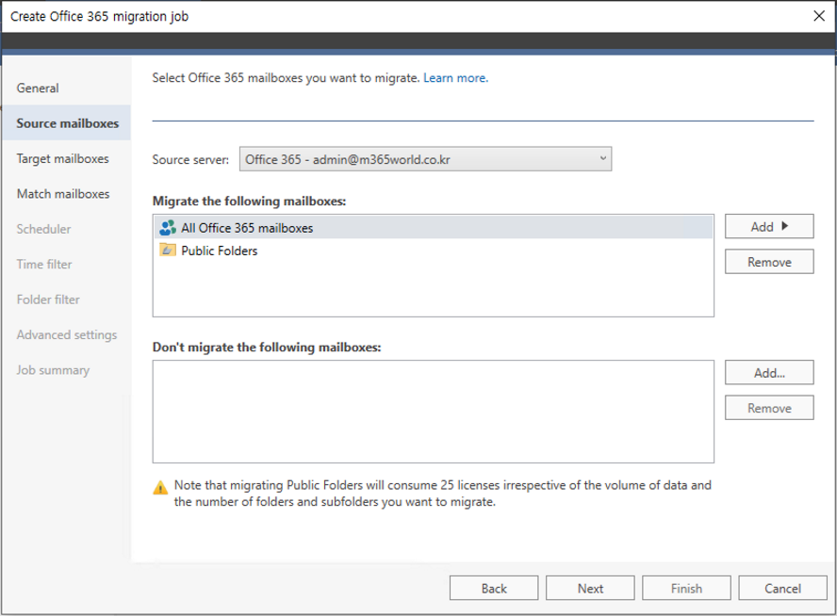Select the Source mailboxes step
This screenshot has width=837, height=616.
[x=67, y=123]
